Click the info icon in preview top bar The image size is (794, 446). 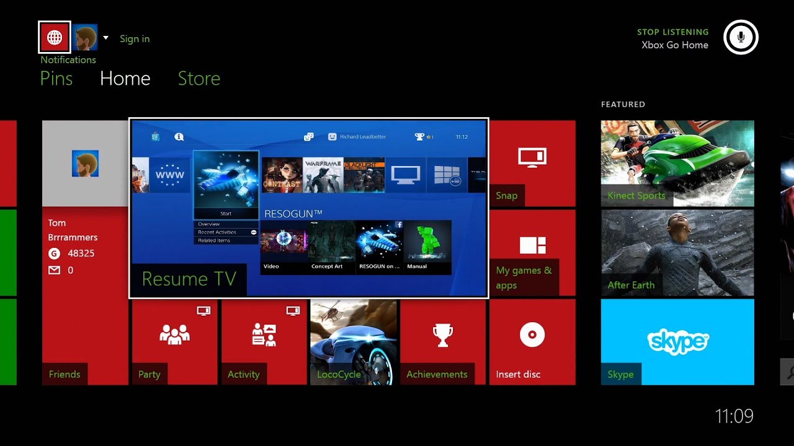tap(179, 137)
